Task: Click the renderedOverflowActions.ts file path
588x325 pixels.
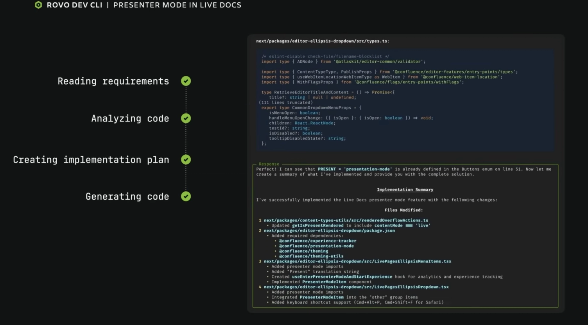Action: (346, 220)
